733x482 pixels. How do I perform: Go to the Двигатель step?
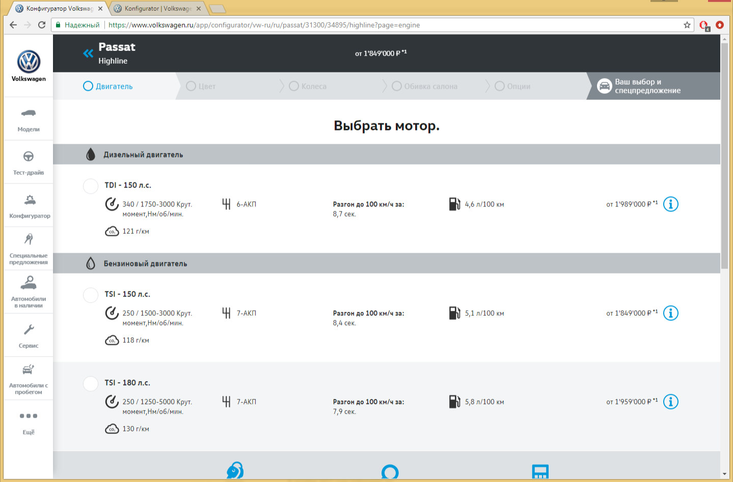coord(108,86)
